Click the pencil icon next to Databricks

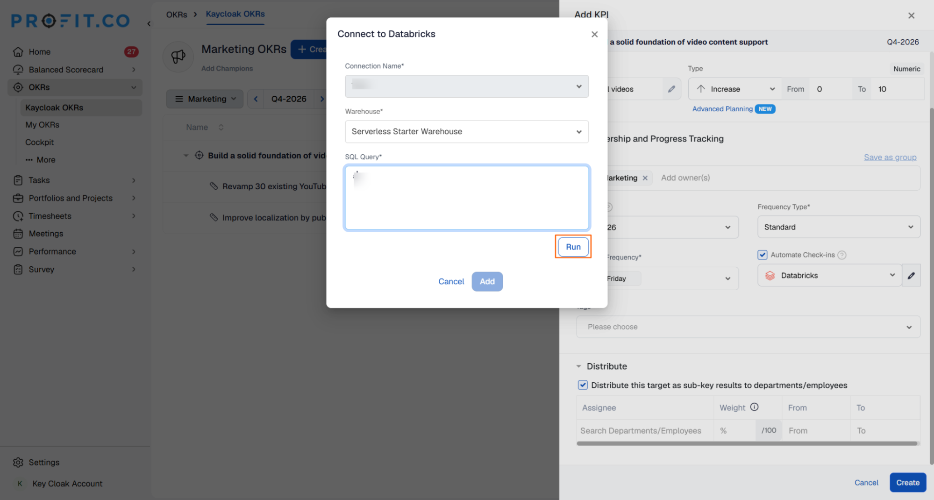click(x=911, y=276)
